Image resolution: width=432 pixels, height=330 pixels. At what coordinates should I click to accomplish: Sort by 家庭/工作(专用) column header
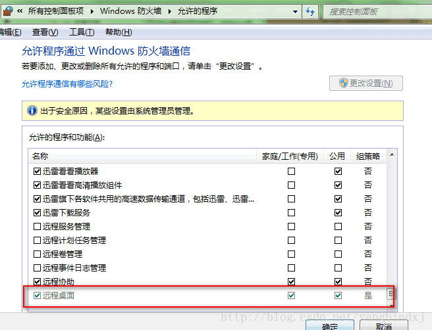point(290,156)
